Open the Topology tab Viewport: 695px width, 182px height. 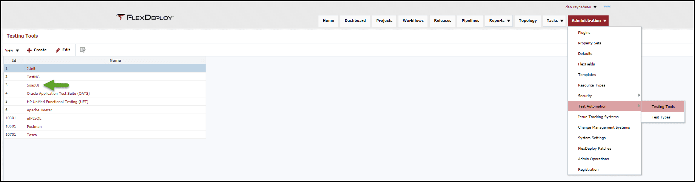pyautogui.click(x=527, y=21)
